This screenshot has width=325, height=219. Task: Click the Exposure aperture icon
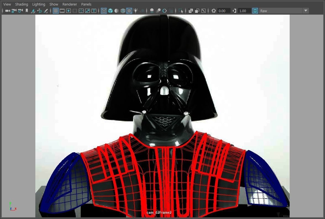(214, 11)
